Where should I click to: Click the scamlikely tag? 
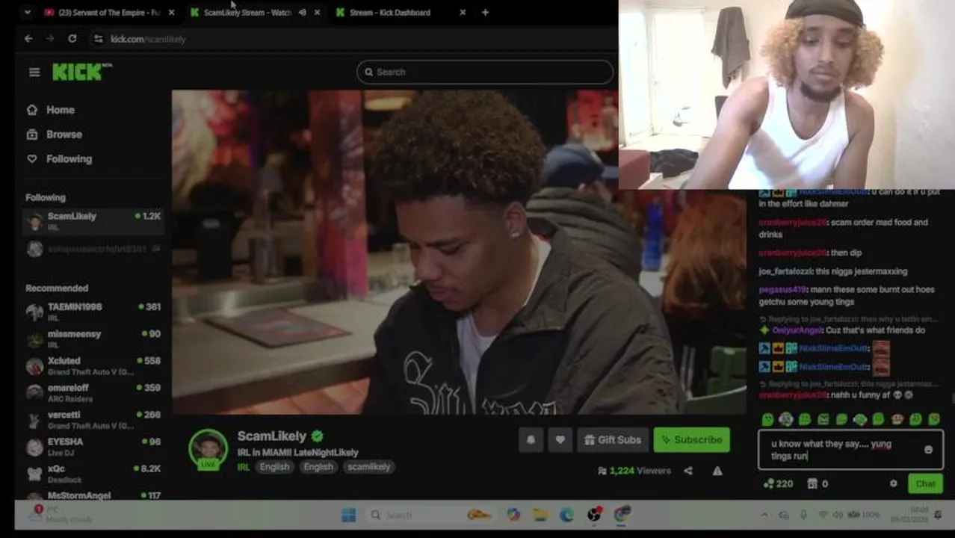click(x=368, y=467)
